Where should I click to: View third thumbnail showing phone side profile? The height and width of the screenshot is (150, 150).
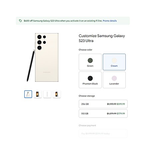(47, 94)
